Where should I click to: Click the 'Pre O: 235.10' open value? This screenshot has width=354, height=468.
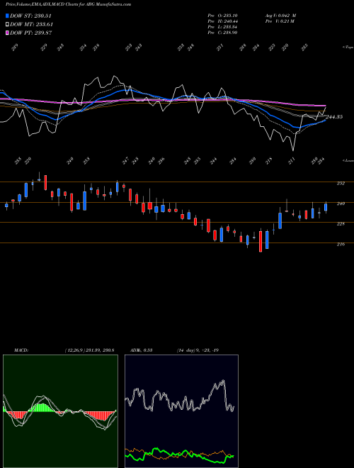click(222, 16)
